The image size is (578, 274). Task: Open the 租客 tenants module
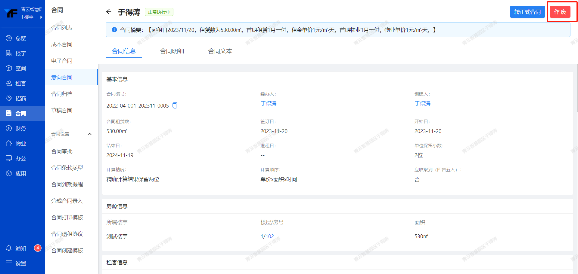point(20,83)
